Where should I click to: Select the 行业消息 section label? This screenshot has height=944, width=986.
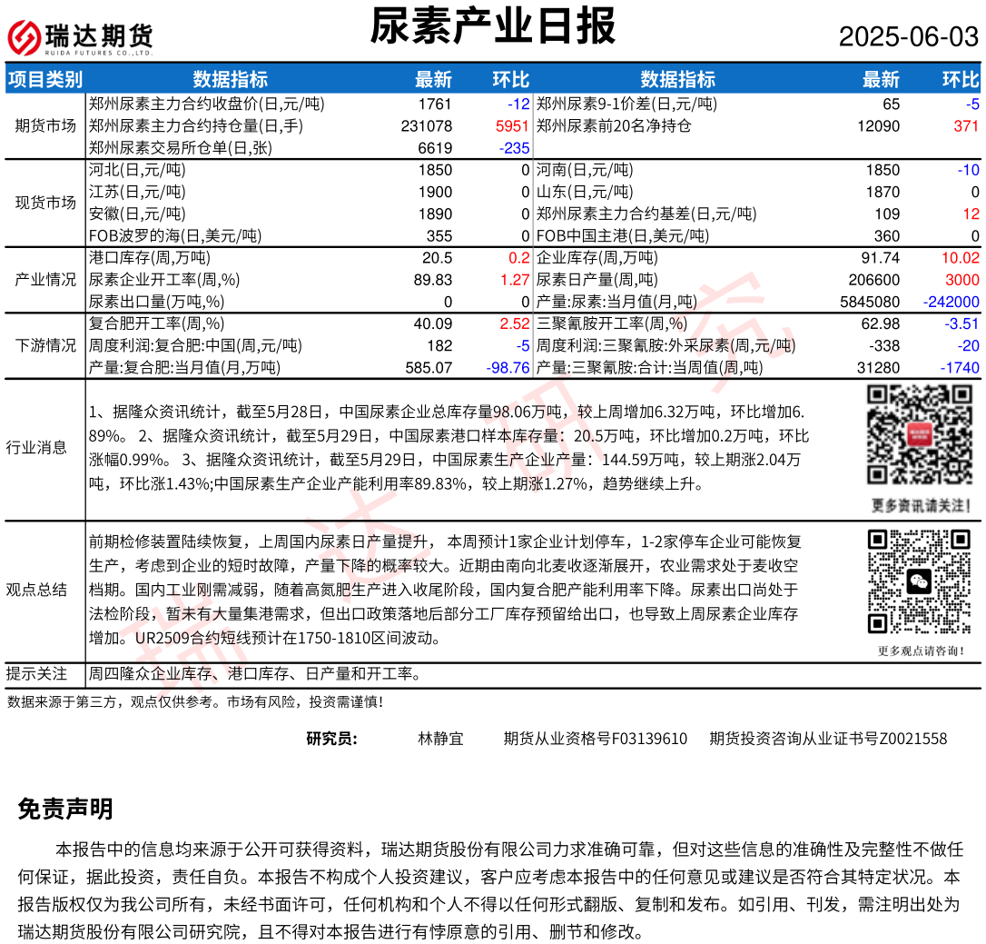36,447
